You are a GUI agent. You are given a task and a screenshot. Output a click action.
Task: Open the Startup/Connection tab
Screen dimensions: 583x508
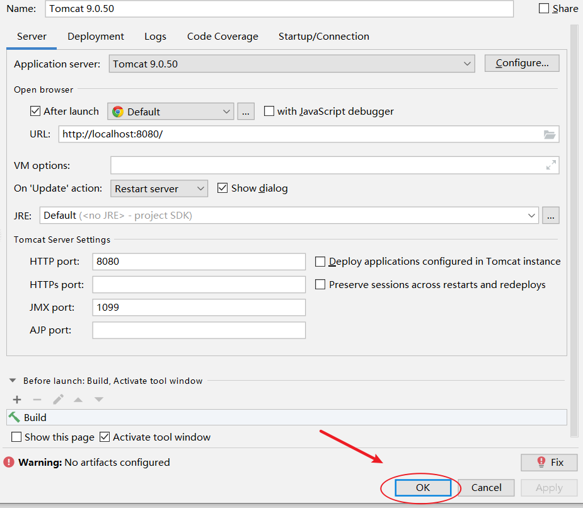pos(324,37)
